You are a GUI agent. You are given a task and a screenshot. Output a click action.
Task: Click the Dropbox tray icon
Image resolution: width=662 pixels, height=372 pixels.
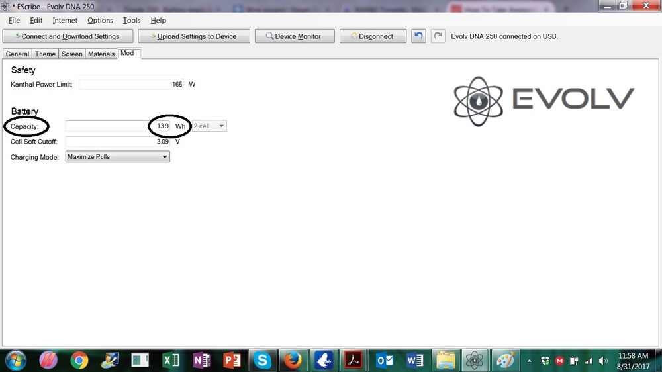click(x=545, y=361)
